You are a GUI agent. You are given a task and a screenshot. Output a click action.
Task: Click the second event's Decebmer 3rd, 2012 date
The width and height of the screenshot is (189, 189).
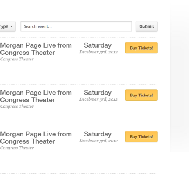(98, 99)
